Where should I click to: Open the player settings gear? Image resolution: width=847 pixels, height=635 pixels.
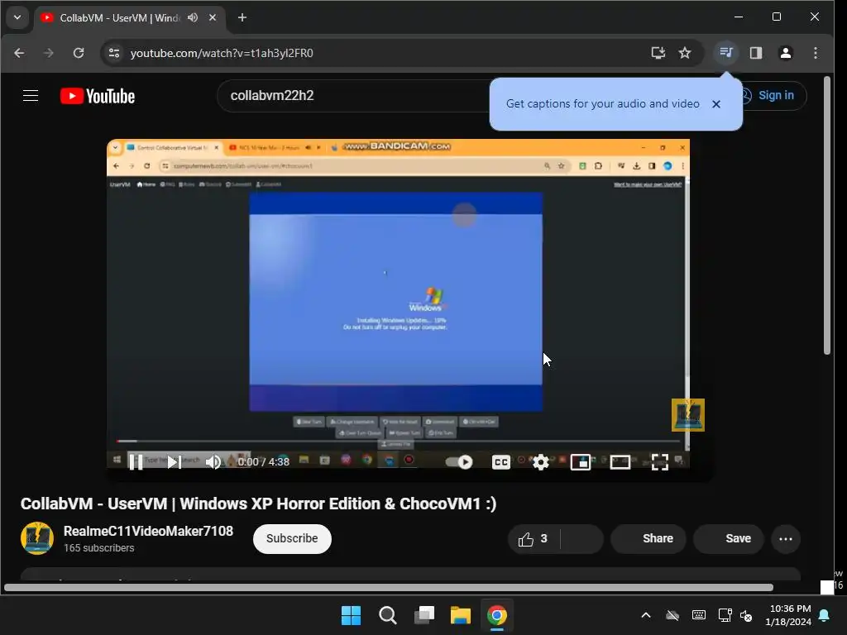point(540,461)
